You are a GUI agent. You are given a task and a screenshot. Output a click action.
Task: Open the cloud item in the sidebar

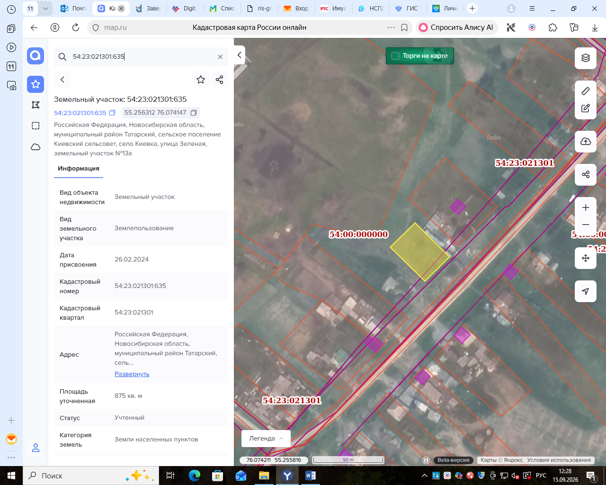coord(36,147)
